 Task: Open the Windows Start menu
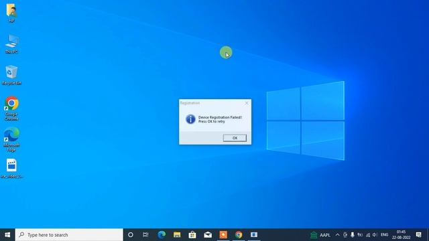click(7, 235)
